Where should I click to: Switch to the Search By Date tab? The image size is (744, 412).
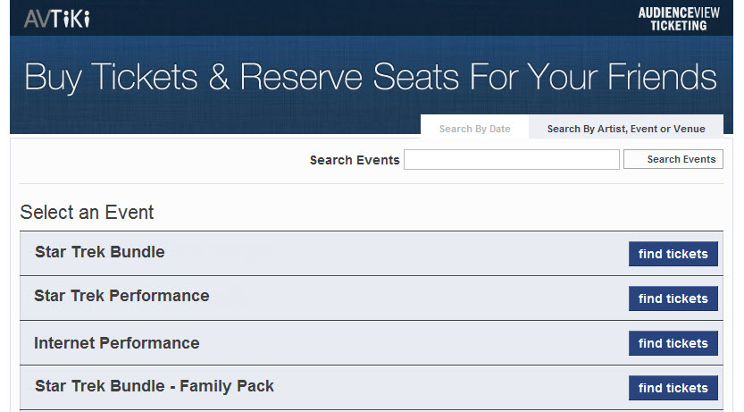point(474,128)
